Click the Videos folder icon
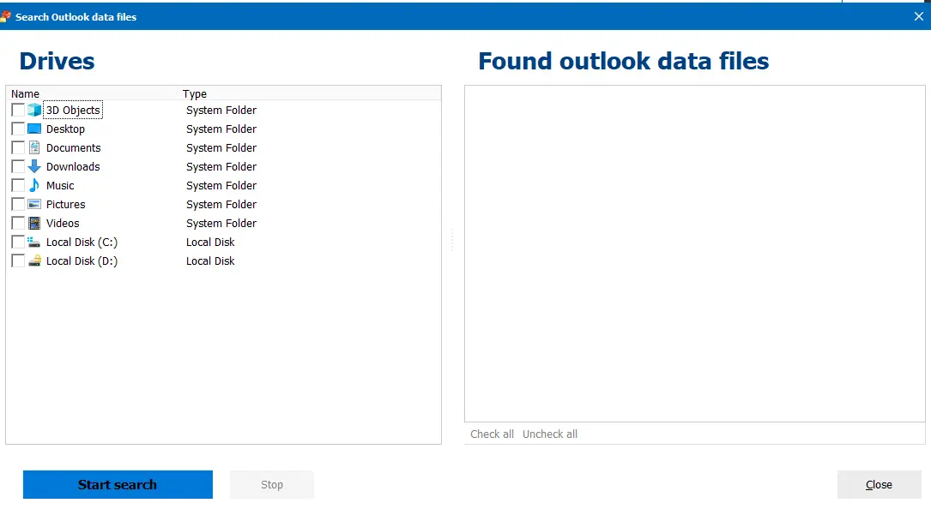 34,223
